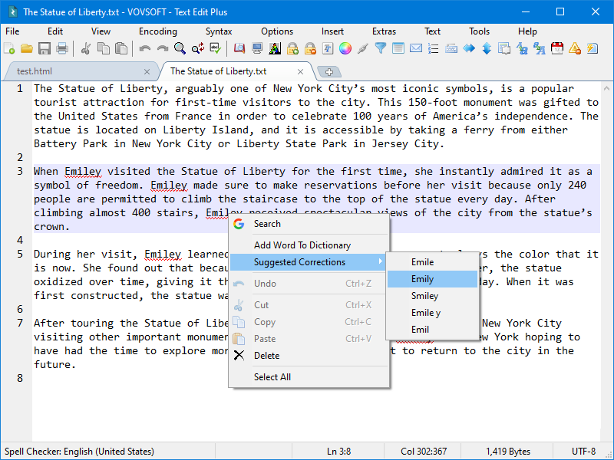
Task: Choose Select All from the context menu
Action: (272, 377)
